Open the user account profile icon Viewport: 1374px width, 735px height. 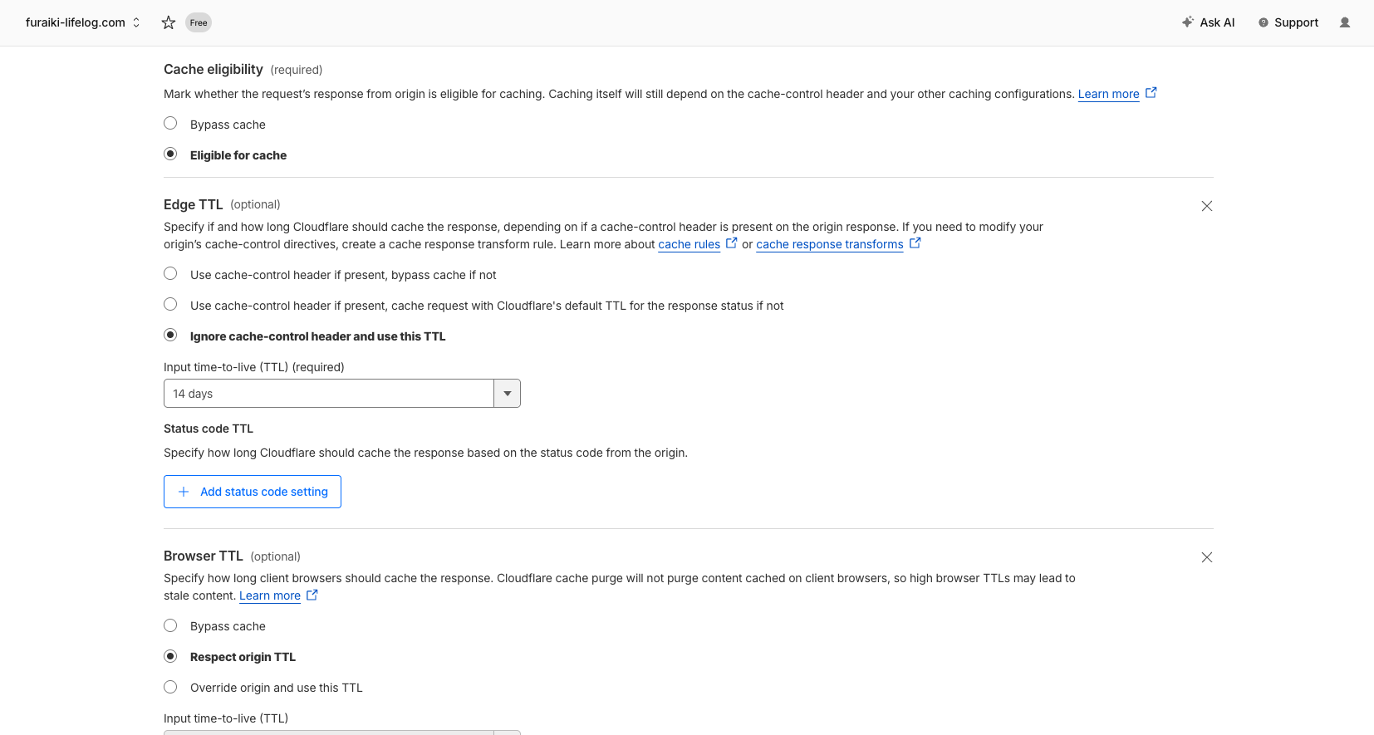pos(1344,22)
